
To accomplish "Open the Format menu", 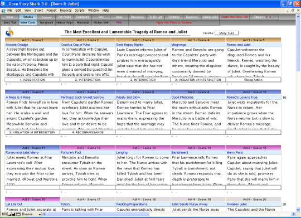I will coord(51,11).
